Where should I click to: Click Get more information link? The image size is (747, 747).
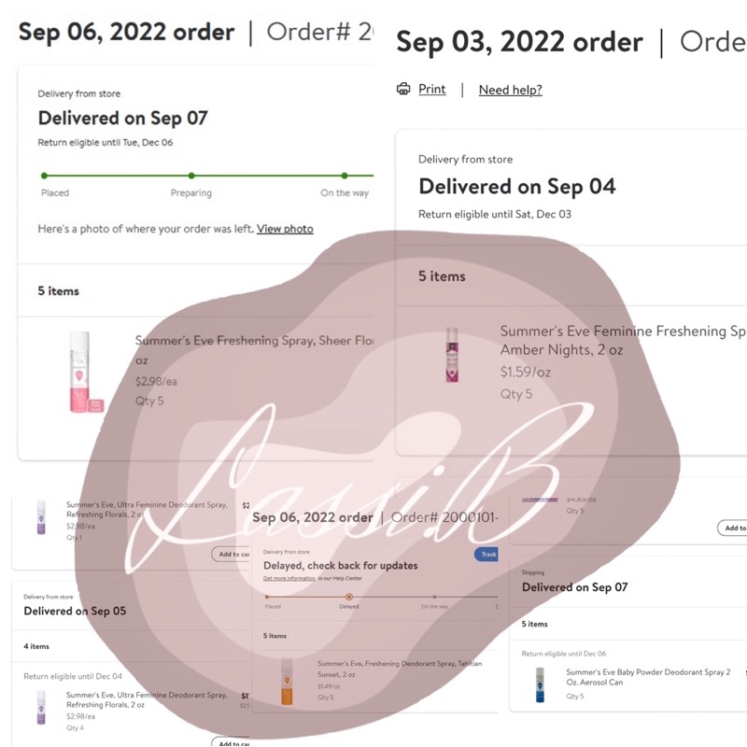click(289, 579)
